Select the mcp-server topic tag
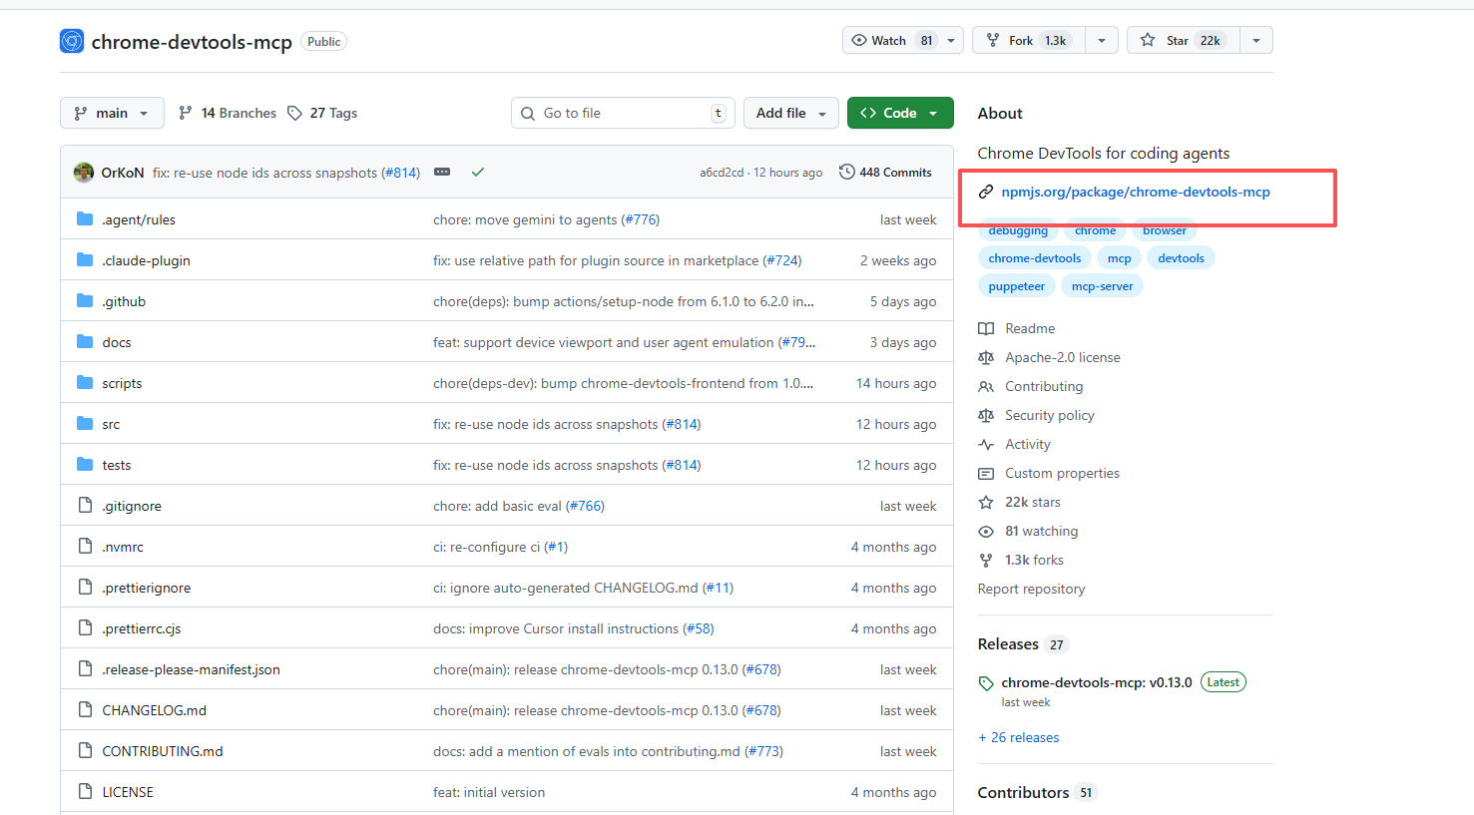Image resolution: width=1474 pixels, height=815 pixels. [x=1102, y=286]
